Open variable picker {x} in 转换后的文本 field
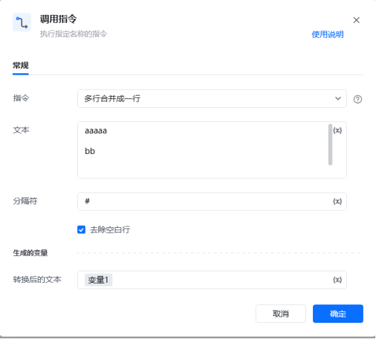 pyautogui.click(x=337, y=280)
